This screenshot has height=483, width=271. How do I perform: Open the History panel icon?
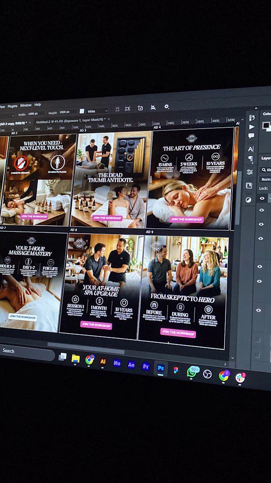tap(252, 118)
